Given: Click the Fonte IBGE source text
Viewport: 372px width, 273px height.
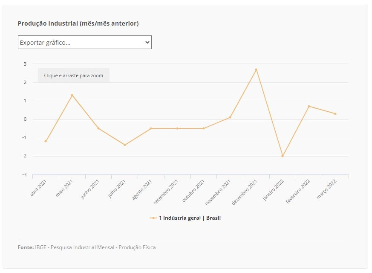Looking at the screenshot, I should [x=87, y=247].
